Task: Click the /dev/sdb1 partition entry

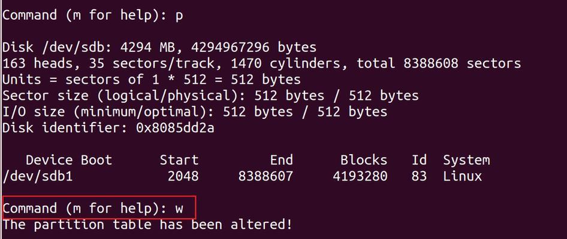Action: 37,176
